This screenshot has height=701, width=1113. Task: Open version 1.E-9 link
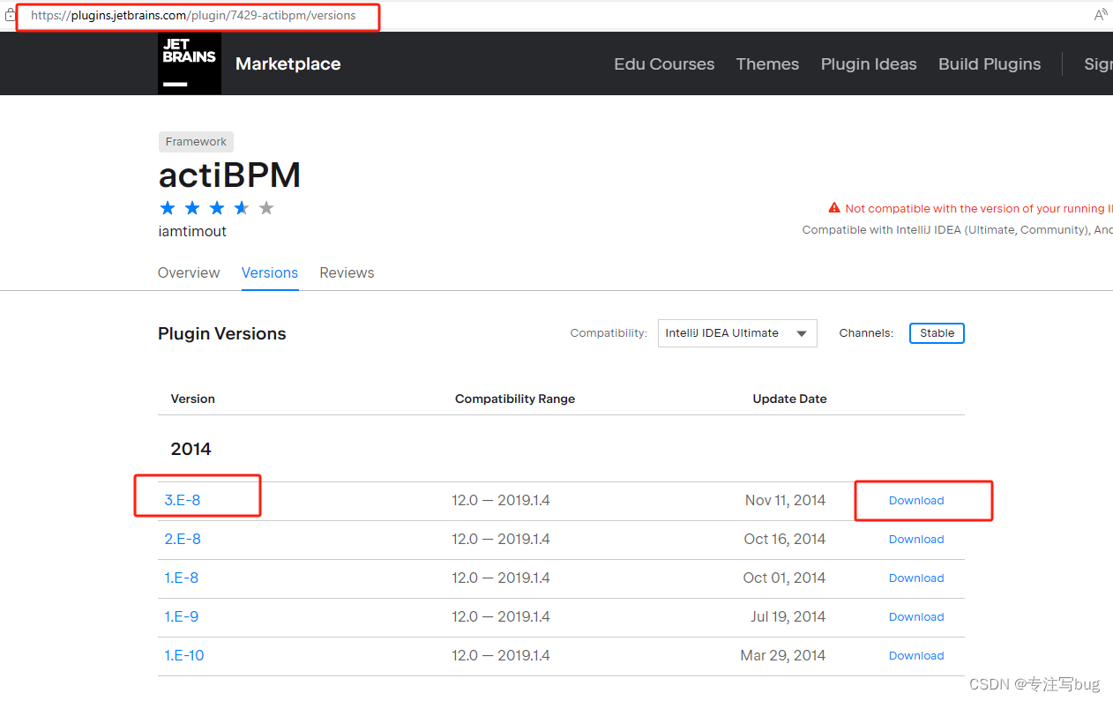point(182,616)
